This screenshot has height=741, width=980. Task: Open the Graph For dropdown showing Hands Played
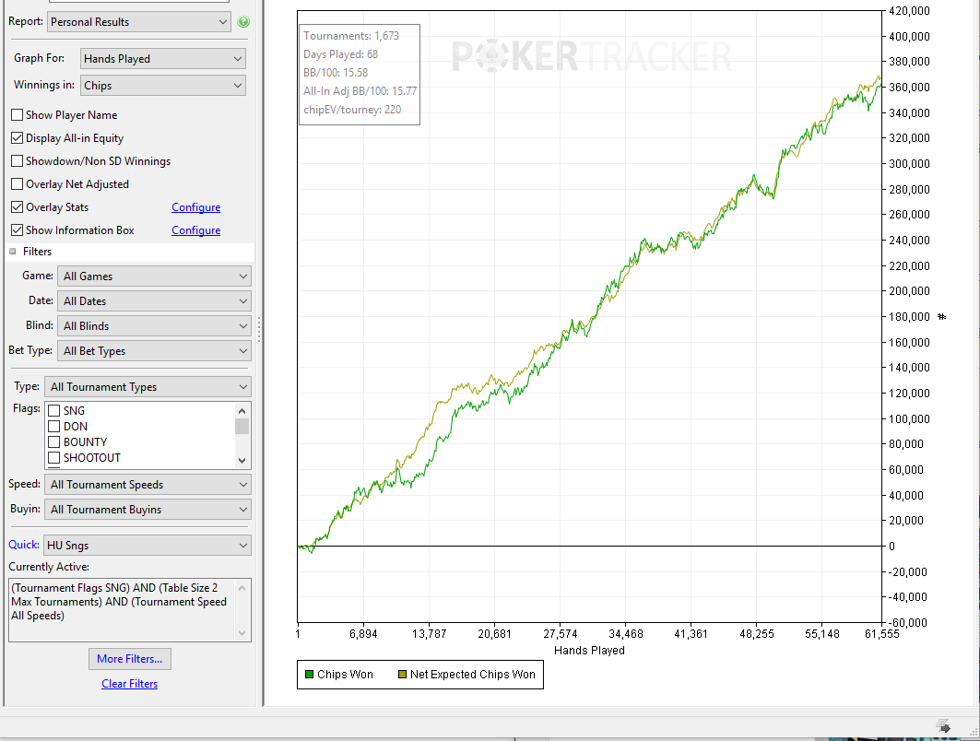coord(163,59)
